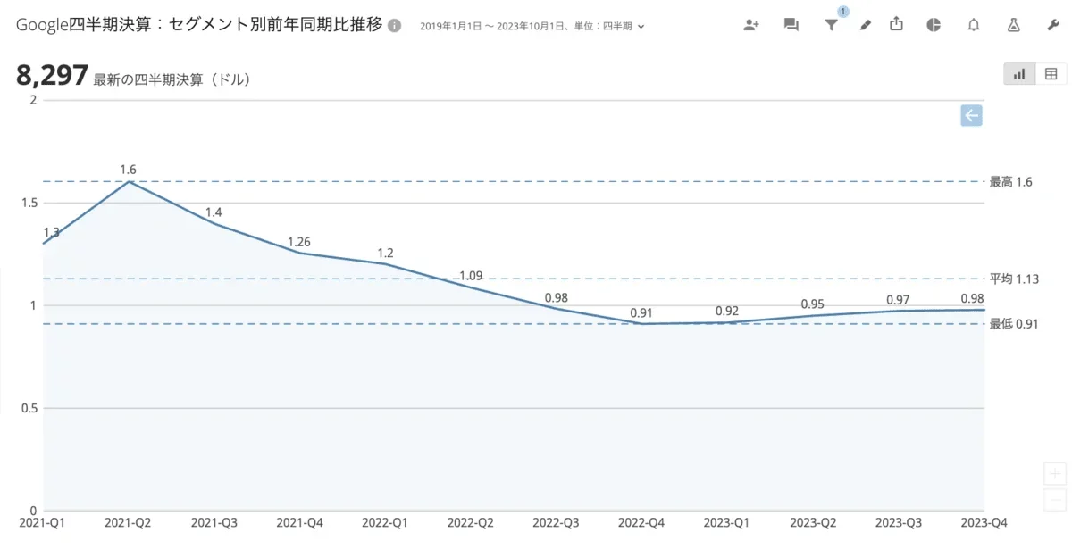The width and height of the screenshot is (1072, 549).
Task: Open the comments chat icon
Action: (x=791, y=25)
